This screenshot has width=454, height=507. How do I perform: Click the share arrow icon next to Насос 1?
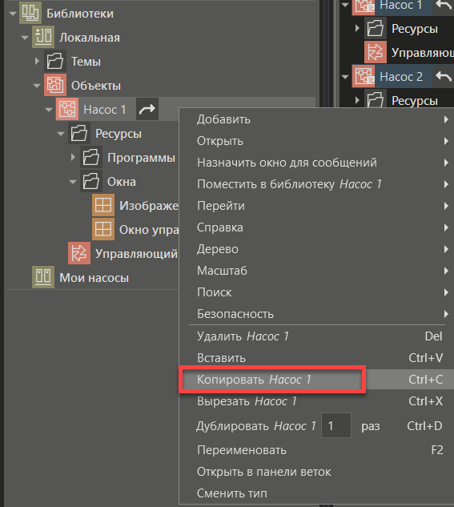coord(147,109)
